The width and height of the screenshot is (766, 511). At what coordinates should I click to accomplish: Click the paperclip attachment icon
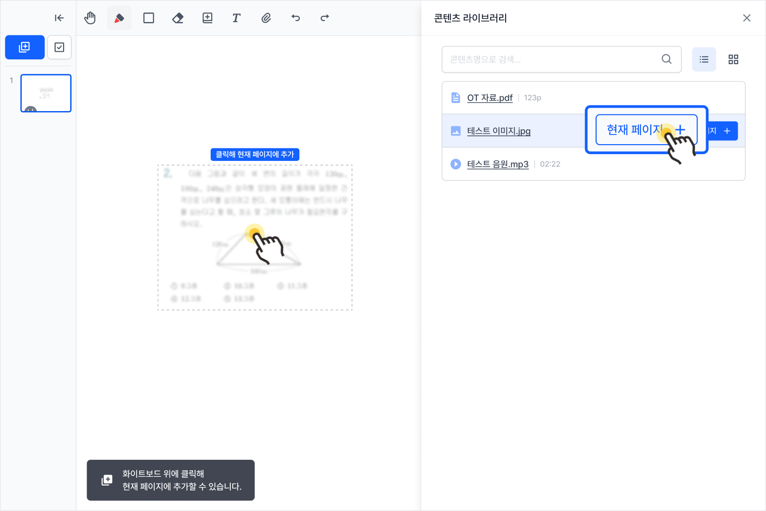coord(266,18)
